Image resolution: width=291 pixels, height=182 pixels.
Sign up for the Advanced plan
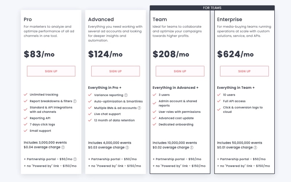[x=115, y=71]
